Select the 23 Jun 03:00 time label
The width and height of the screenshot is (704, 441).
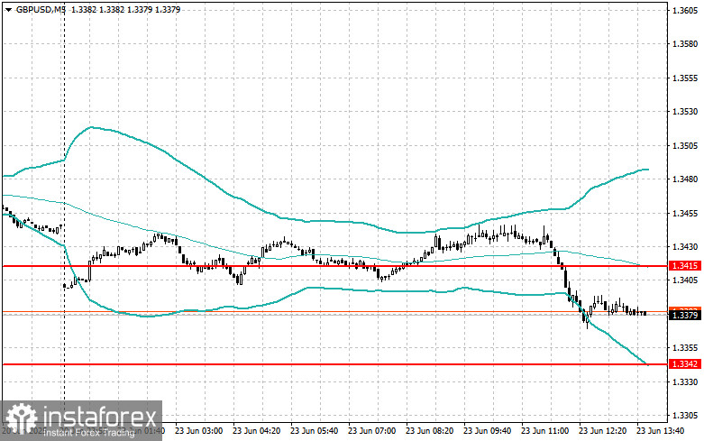(198, 431)
